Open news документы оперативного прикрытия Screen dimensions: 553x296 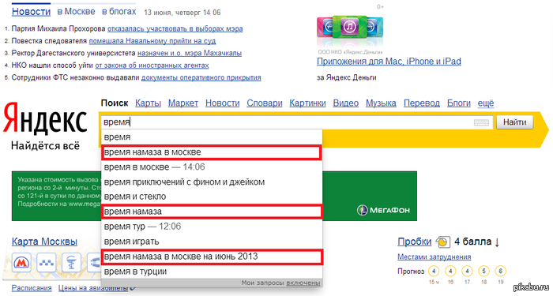tap(201, 77)
